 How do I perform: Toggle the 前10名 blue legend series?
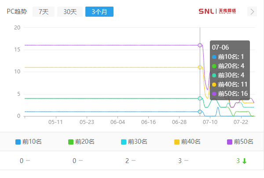[29, 142]
